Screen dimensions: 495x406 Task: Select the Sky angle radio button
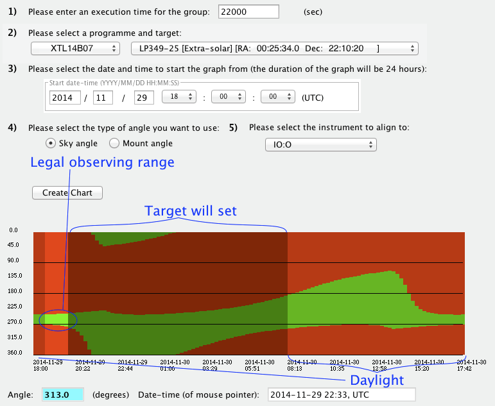click(x=51, y=143)
